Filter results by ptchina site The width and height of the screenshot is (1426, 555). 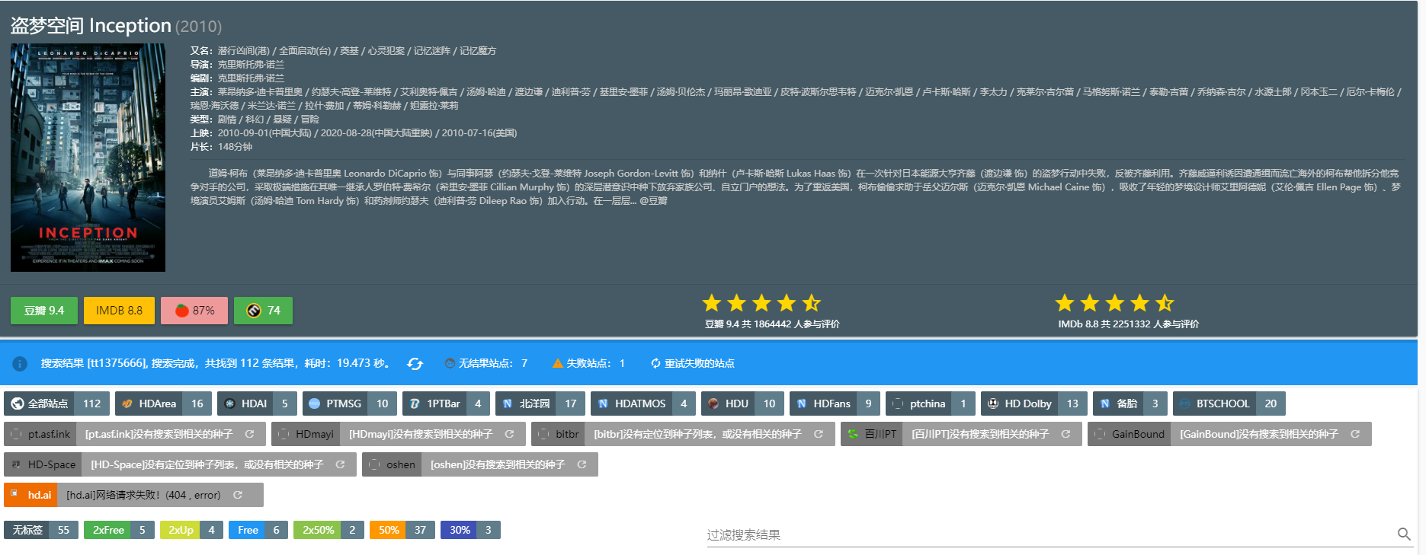[x=931, y=403]
